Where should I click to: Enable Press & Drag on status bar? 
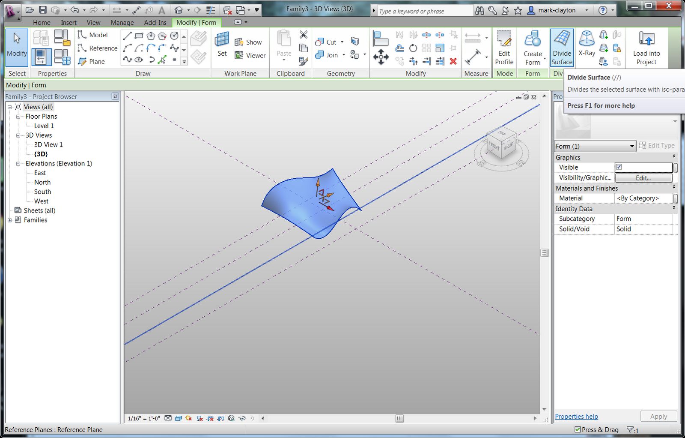[x=578, y=429]
